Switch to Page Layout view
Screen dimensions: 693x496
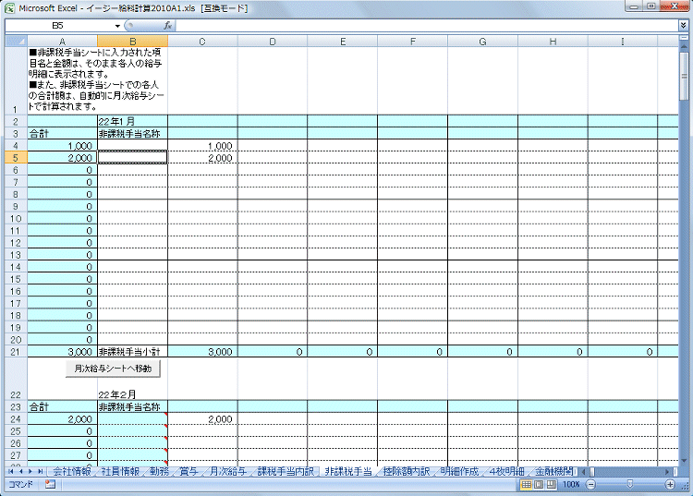click(x=539, y=484)
